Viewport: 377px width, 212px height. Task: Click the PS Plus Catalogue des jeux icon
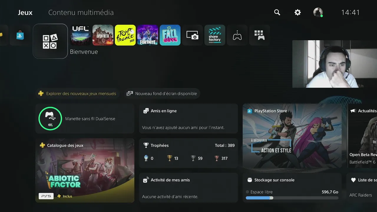coord(42,145)
